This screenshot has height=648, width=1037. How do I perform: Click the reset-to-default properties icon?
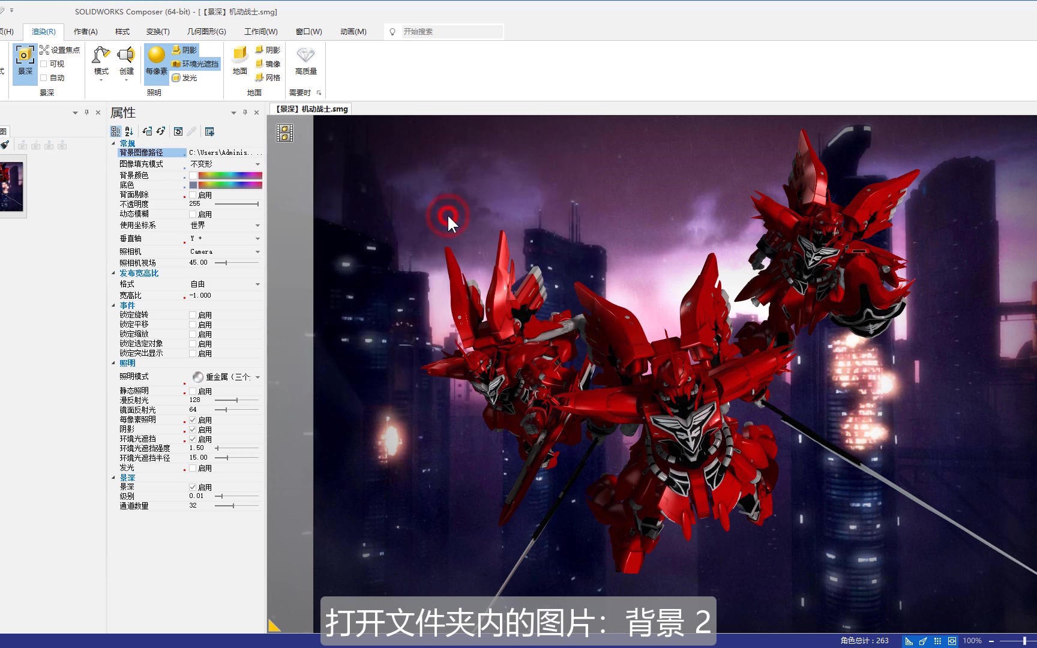pos(148,131)
